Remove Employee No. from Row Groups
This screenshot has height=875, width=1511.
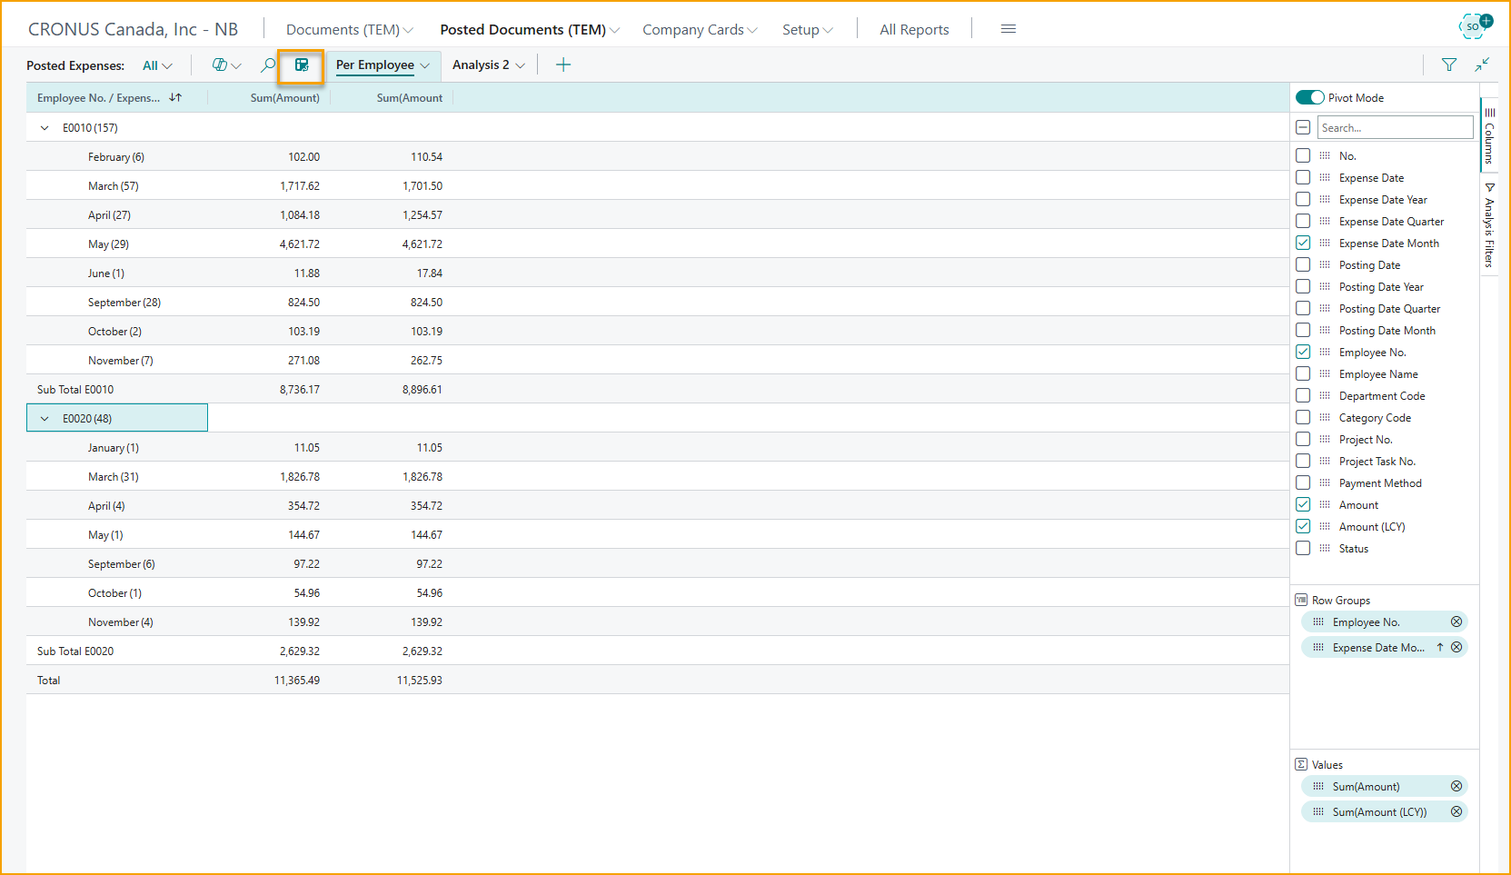(x=1456, y=622)
